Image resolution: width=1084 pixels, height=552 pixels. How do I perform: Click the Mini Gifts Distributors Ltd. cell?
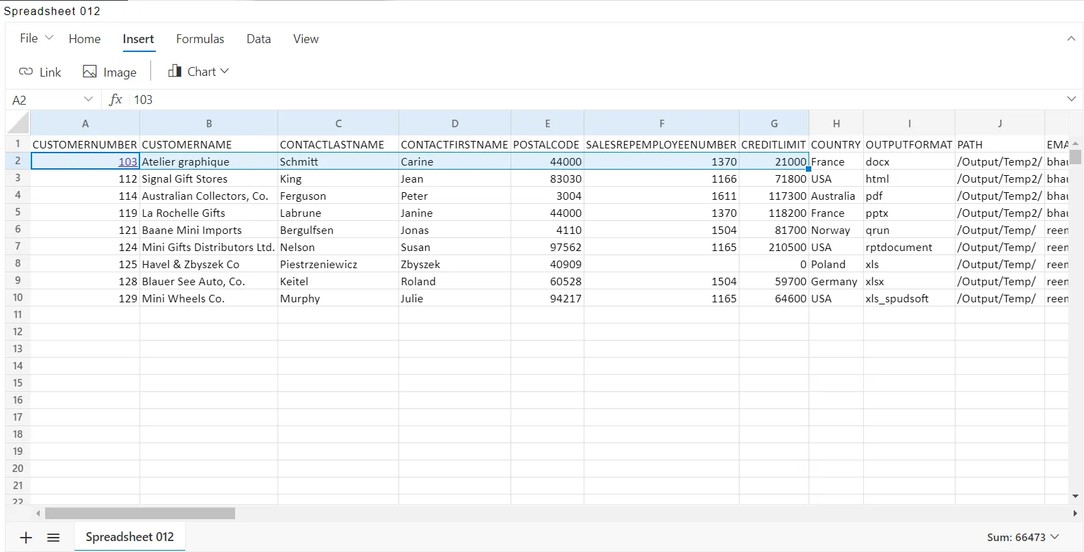(x=208, y=247)
